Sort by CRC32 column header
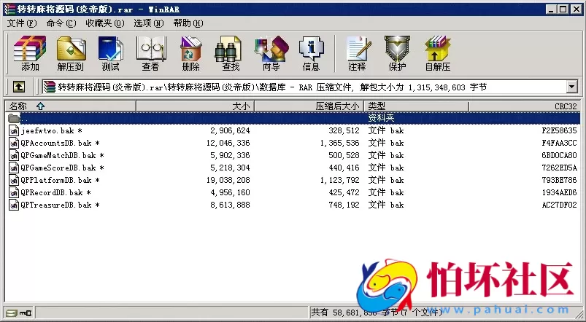The width and height of the screenshot is (586, 322). (525, 106)
